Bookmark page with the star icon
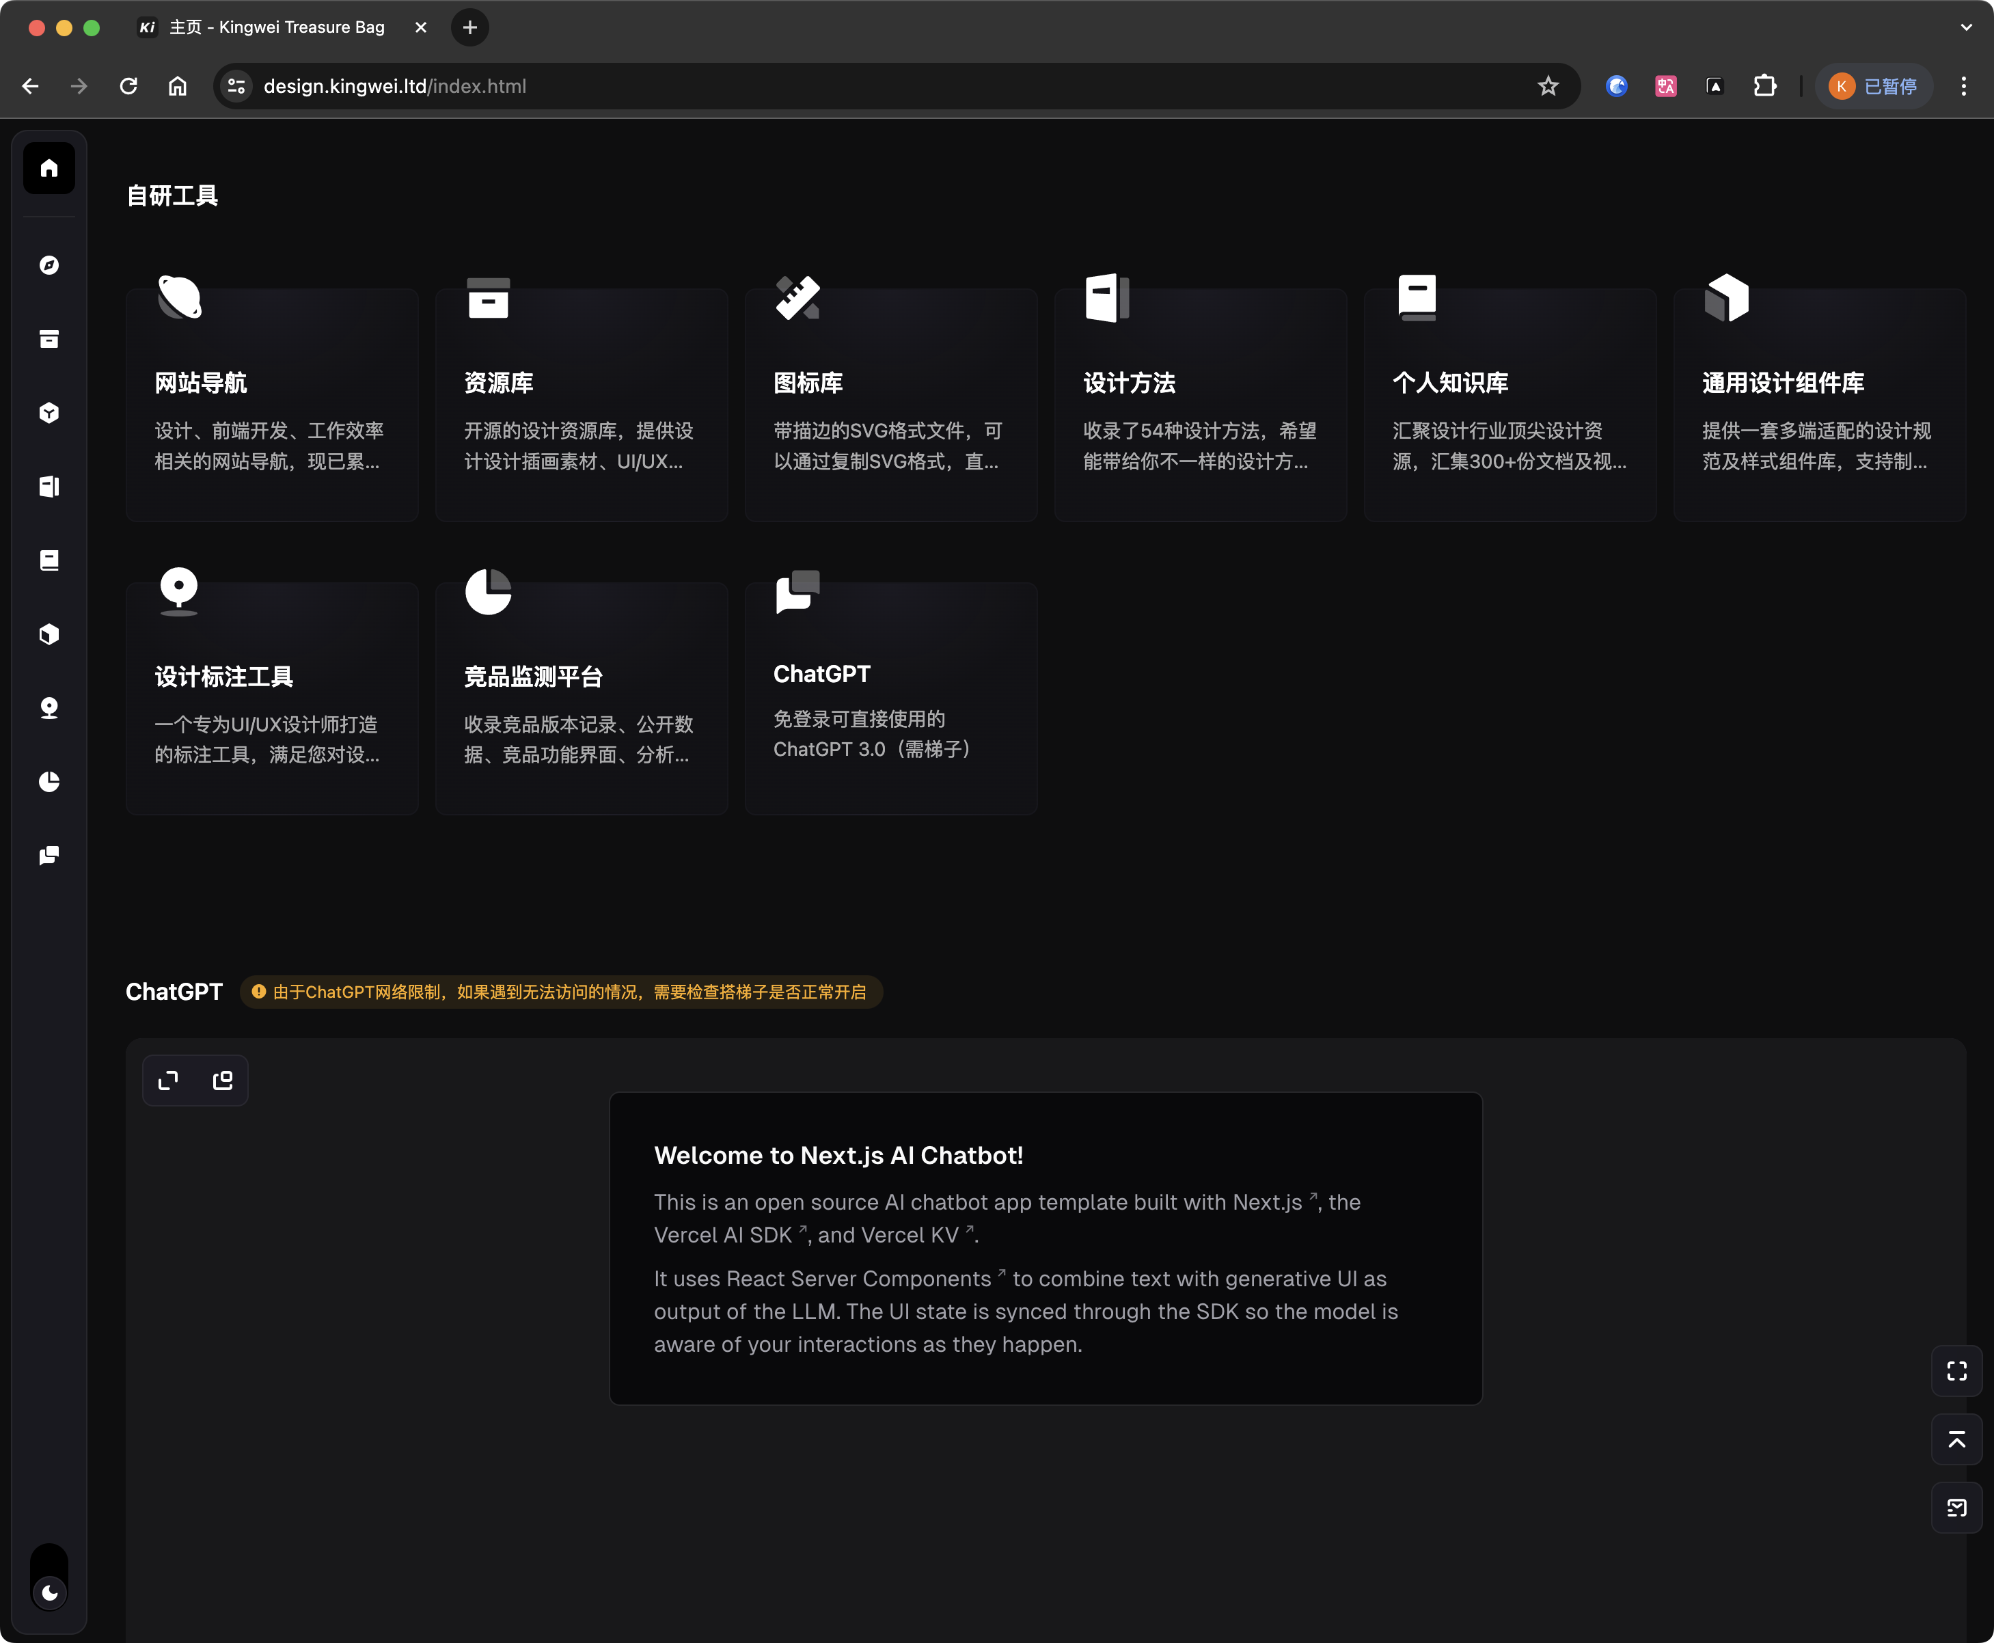This screenshot has width=1994, height=1643. [x=1547, y=86]
